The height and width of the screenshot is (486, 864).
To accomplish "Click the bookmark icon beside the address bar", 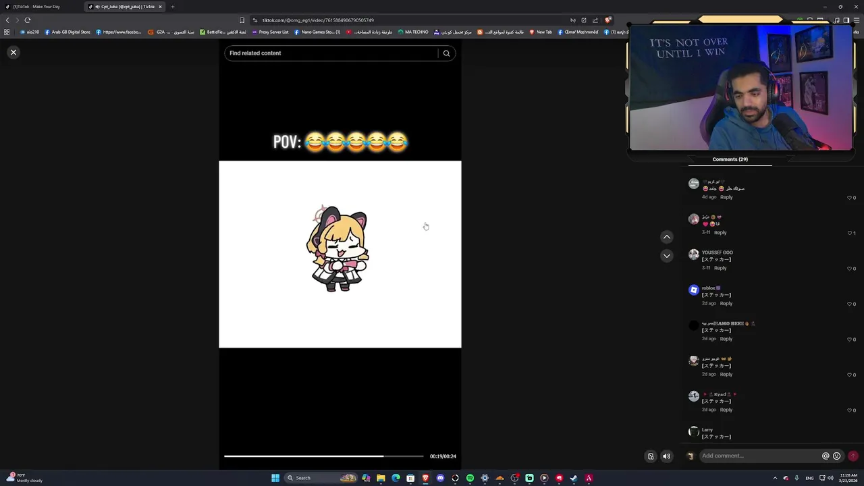I will pos(242,20).
